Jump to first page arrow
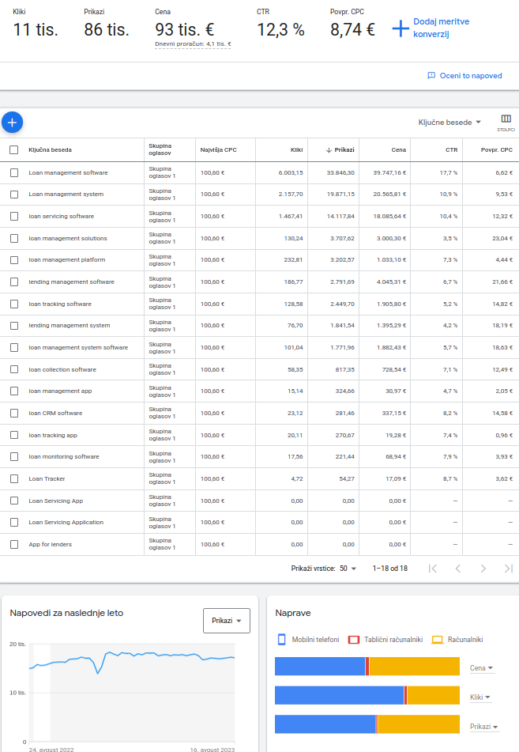Viewport: 519px width, 752px height. pyautogui.click(x=432, y=568)
